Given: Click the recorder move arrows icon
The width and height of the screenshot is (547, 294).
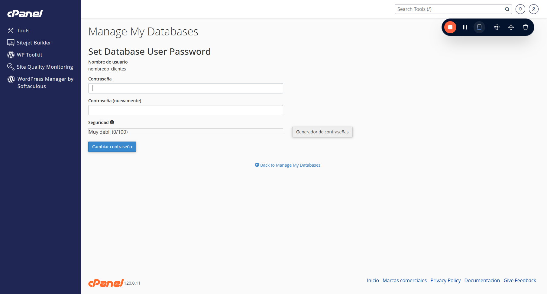Looking at the screenshot, I should pyautogui.click(x=511, y=27).
